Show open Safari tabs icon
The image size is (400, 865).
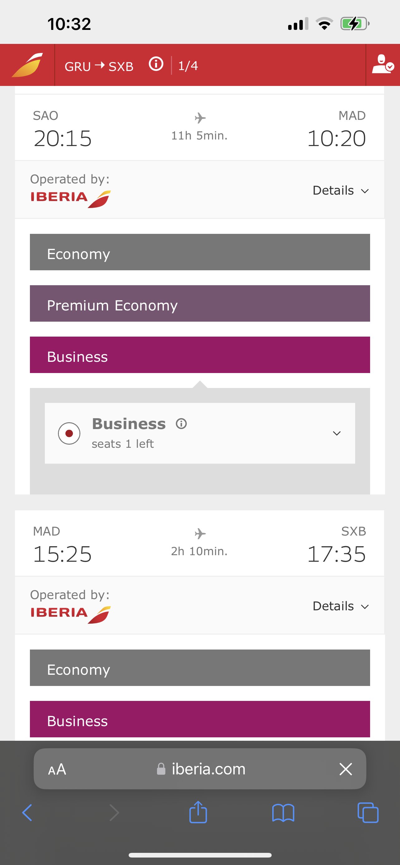click(368, 812)
